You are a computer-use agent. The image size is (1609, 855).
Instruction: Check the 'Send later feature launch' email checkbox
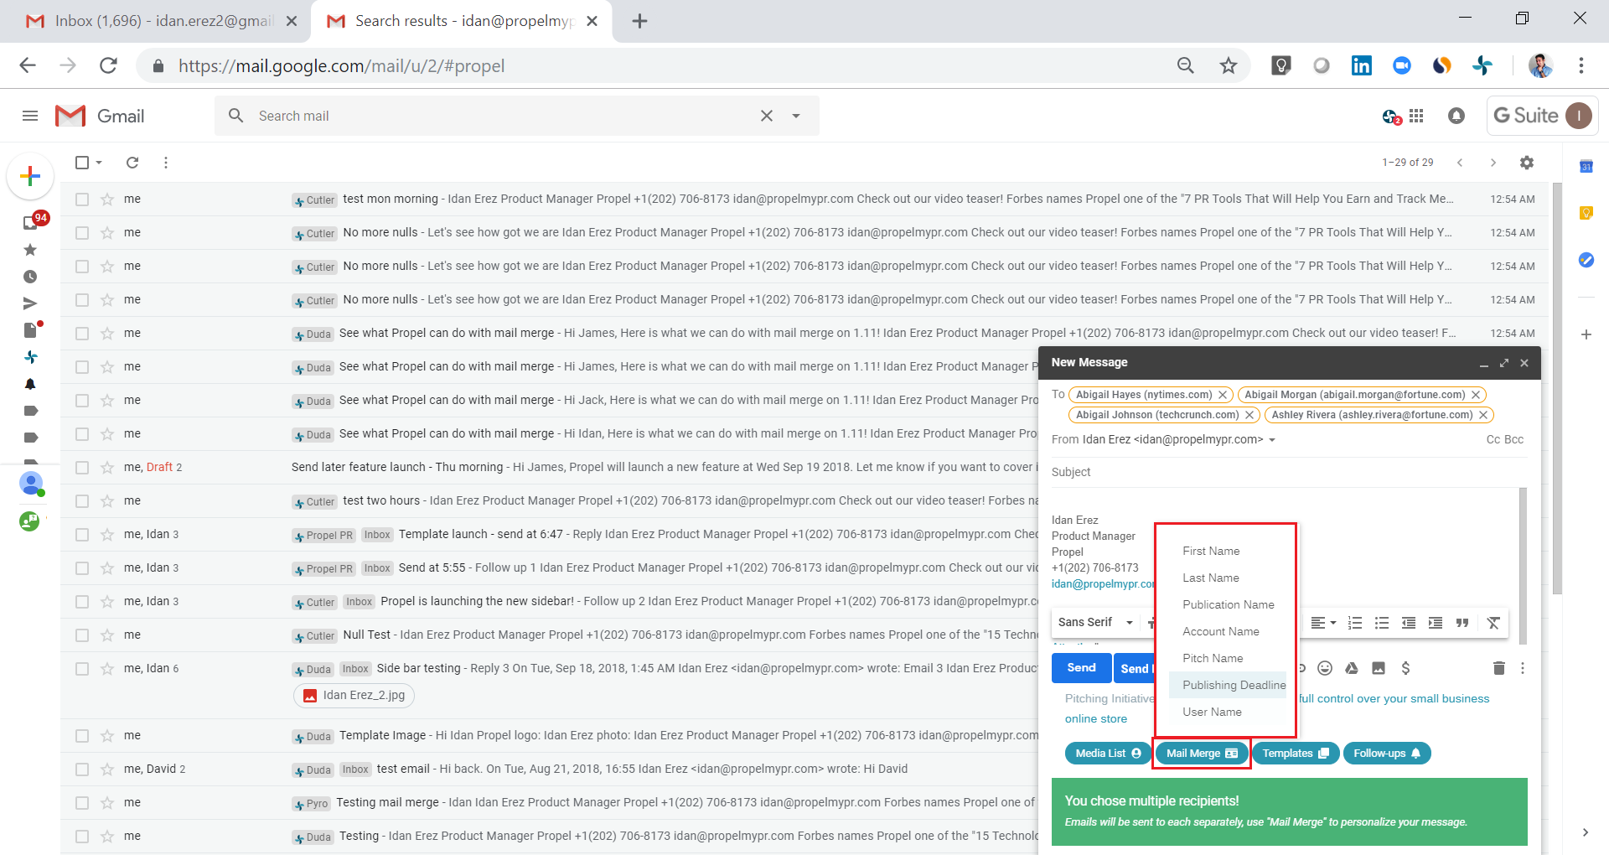82,468
